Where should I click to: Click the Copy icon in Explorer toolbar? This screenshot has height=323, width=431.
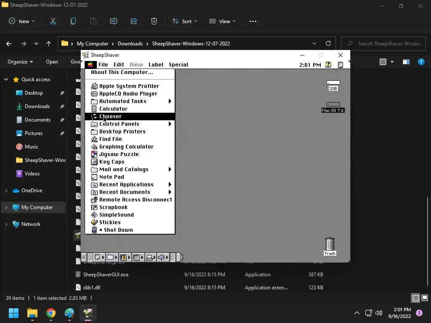click(x=73, y=21)
